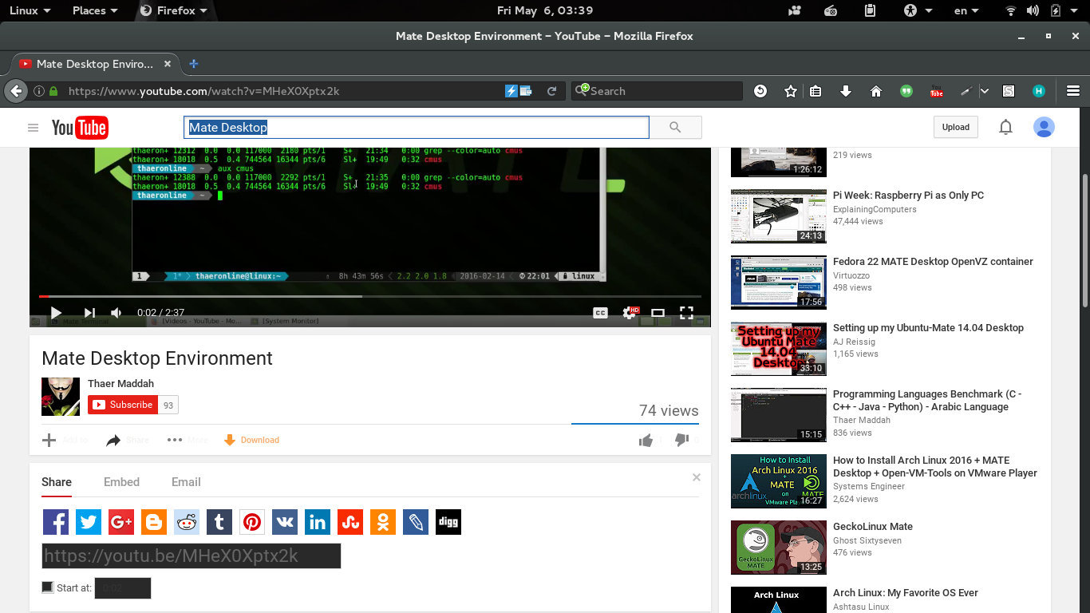Open the YouTube guide hamburger menu
Viewport: 1090px width, 613px height.
click(x=33, y=128)
